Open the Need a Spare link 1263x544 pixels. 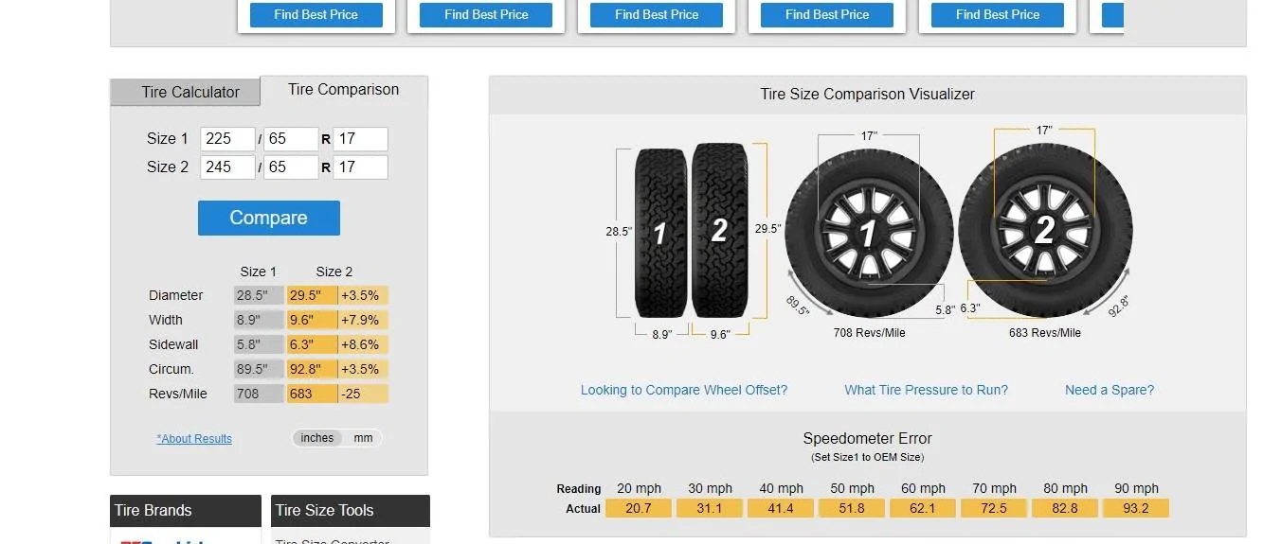coord(1109,390)
